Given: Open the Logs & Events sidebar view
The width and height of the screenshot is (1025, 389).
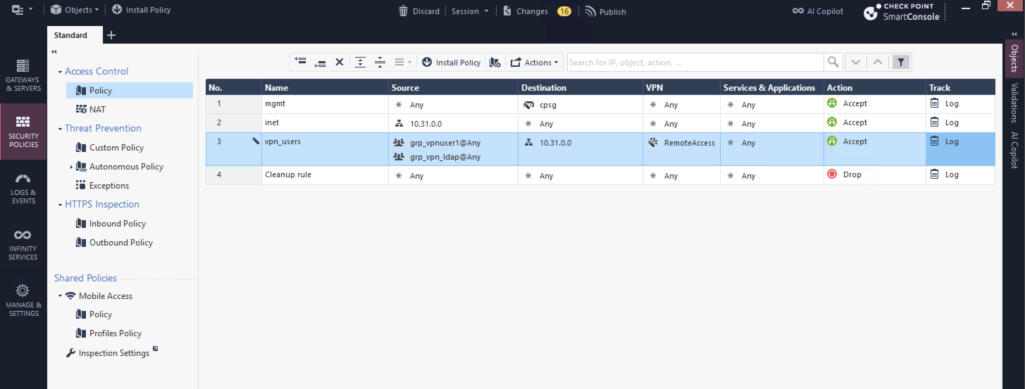Looking at the screenshot, I should [x=23, y=188].
